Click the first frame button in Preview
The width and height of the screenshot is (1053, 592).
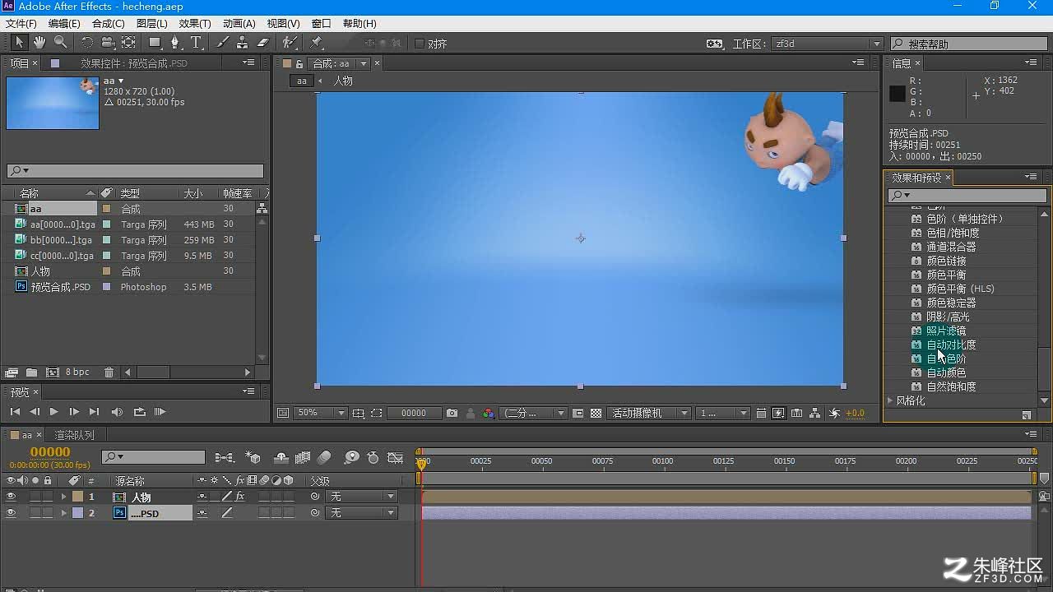coord(15,411)
